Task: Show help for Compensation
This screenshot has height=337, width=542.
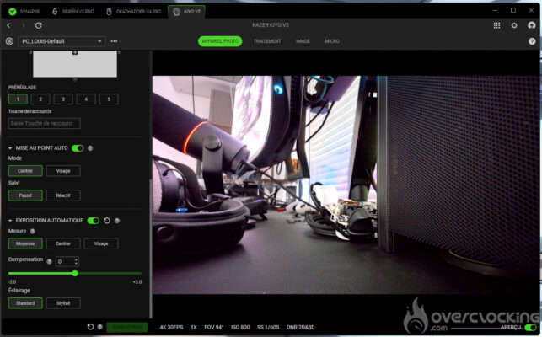Action: [x=49, y=262]
